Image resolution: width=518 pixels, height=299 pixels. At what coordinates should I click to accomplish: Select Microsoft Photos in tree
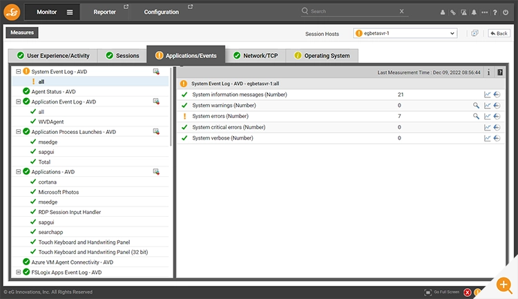coord(59,192)
